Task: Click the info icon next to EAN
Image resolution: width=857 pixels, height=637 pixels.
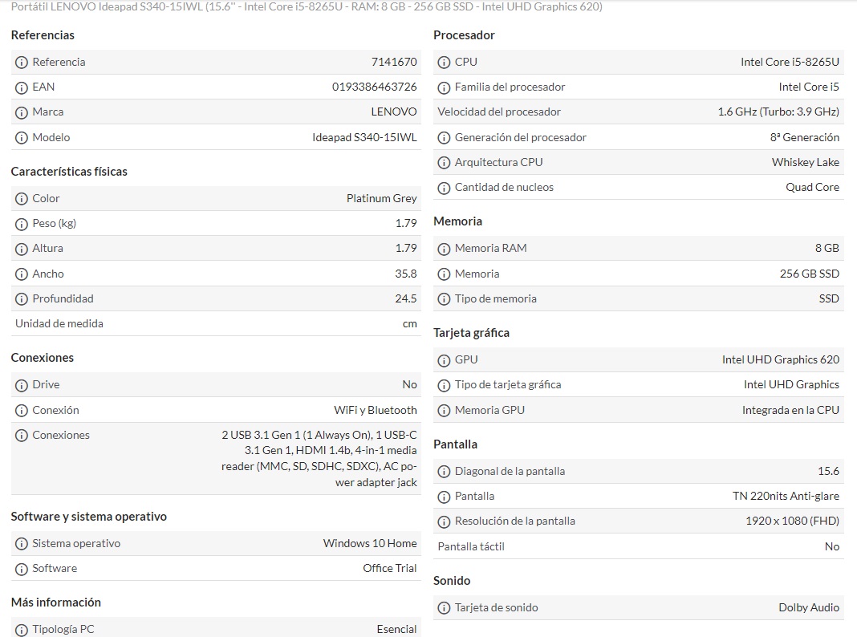Action: (22, 87)
